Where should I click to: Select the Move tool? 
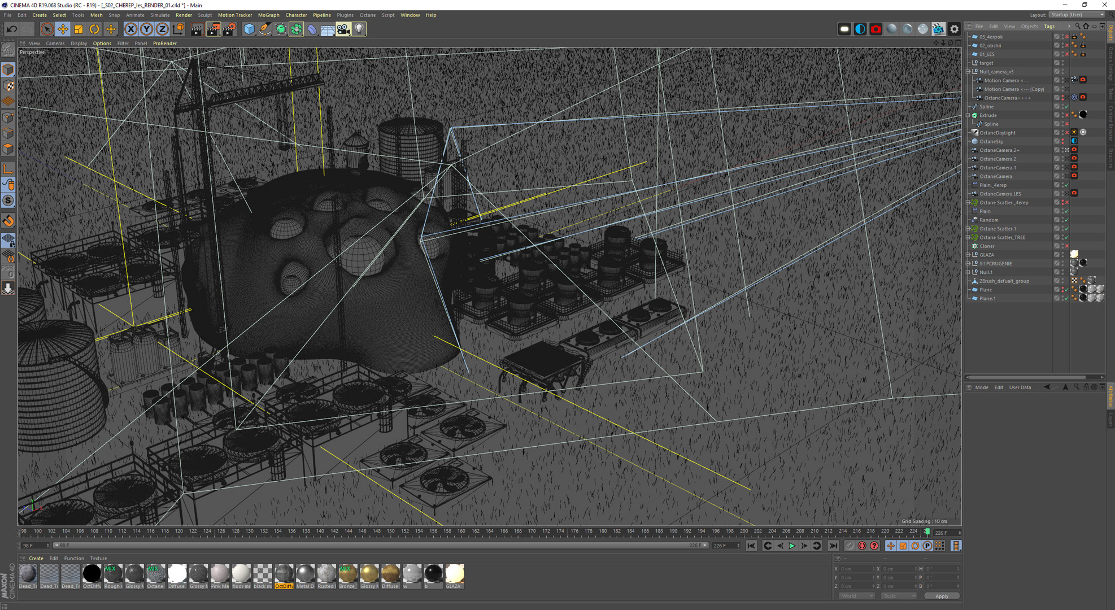tap(63, 29)
